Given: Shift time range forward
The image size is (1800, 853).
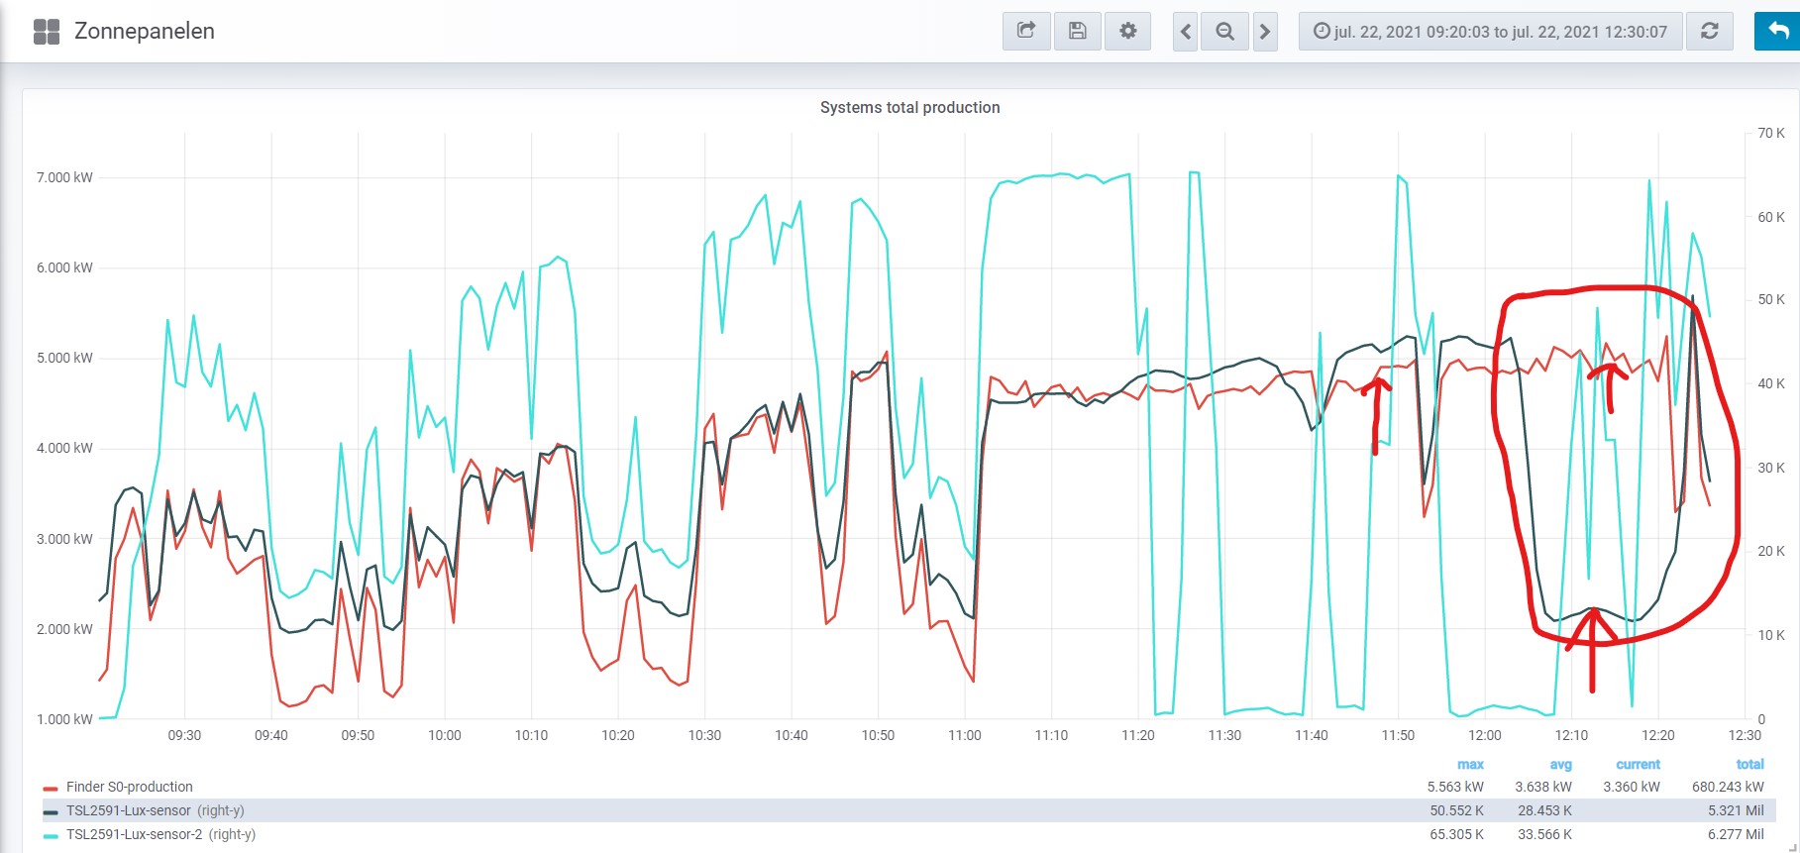Looking at the screenshot, I should click(1264, 32).
